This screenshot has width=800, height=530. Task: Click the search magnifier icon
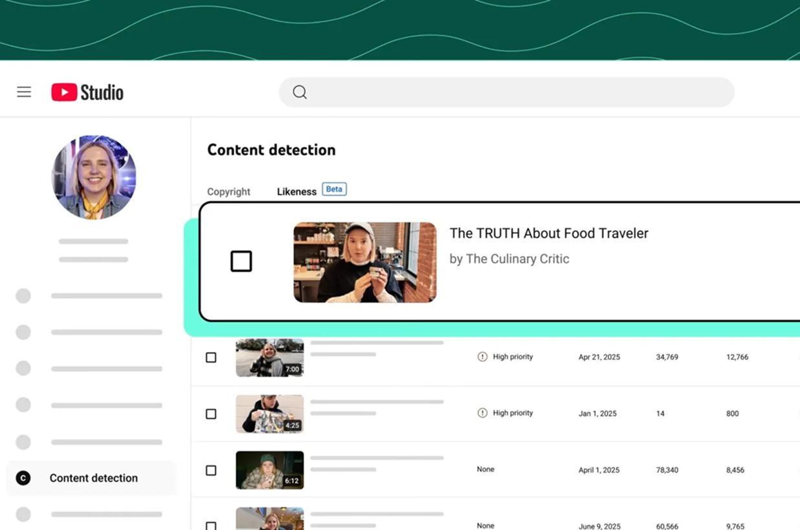pyautogui.click(x=299, y=92)
